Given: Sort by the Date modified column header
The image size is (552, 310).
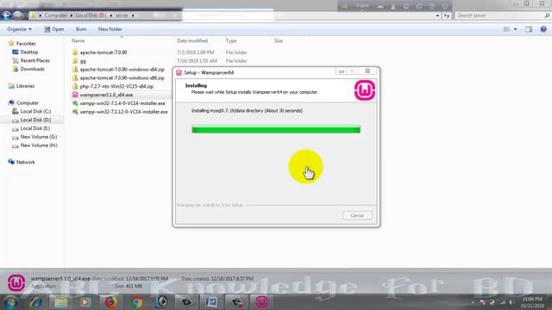Looking at the screenshot, I should tap(192, 40).
